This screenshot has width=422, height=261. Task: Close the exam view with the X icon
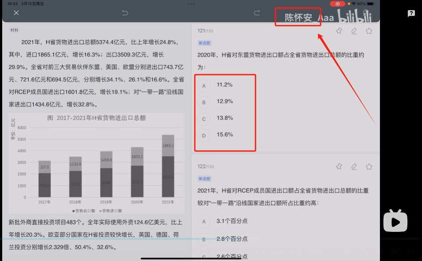16,13
